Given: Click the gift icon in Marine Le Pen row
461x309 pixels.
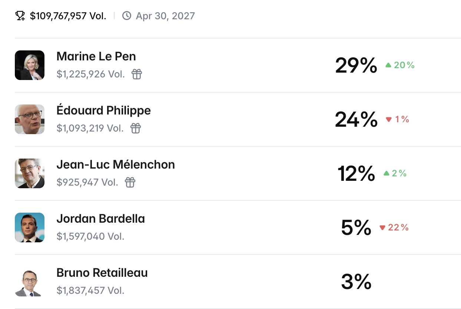Looking at the screenshot, I should 137,74.
